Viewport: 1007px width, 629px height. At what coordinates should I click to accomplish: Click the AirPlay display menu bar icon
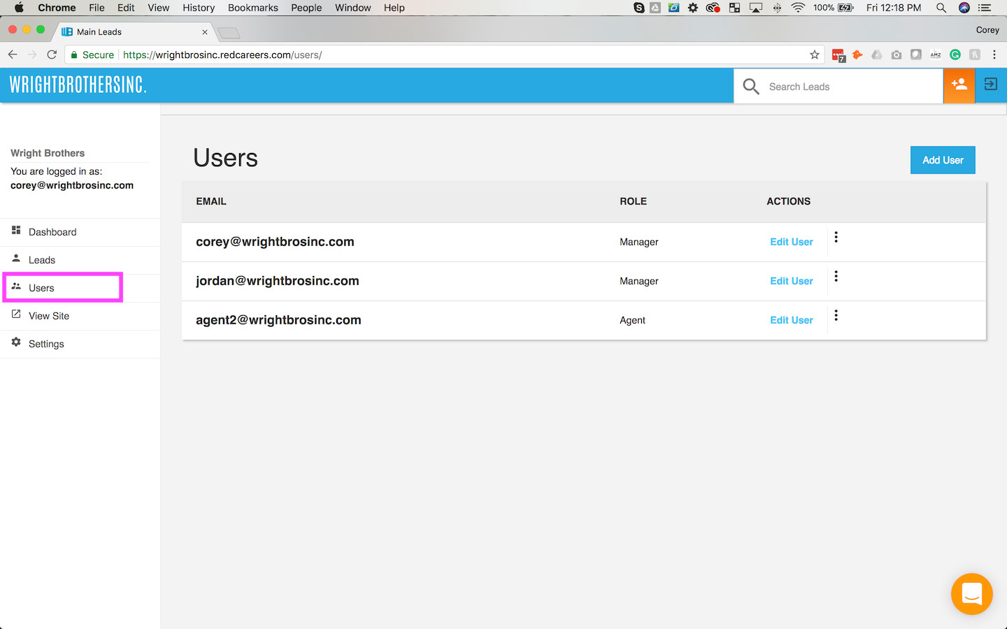click(756, 8)
